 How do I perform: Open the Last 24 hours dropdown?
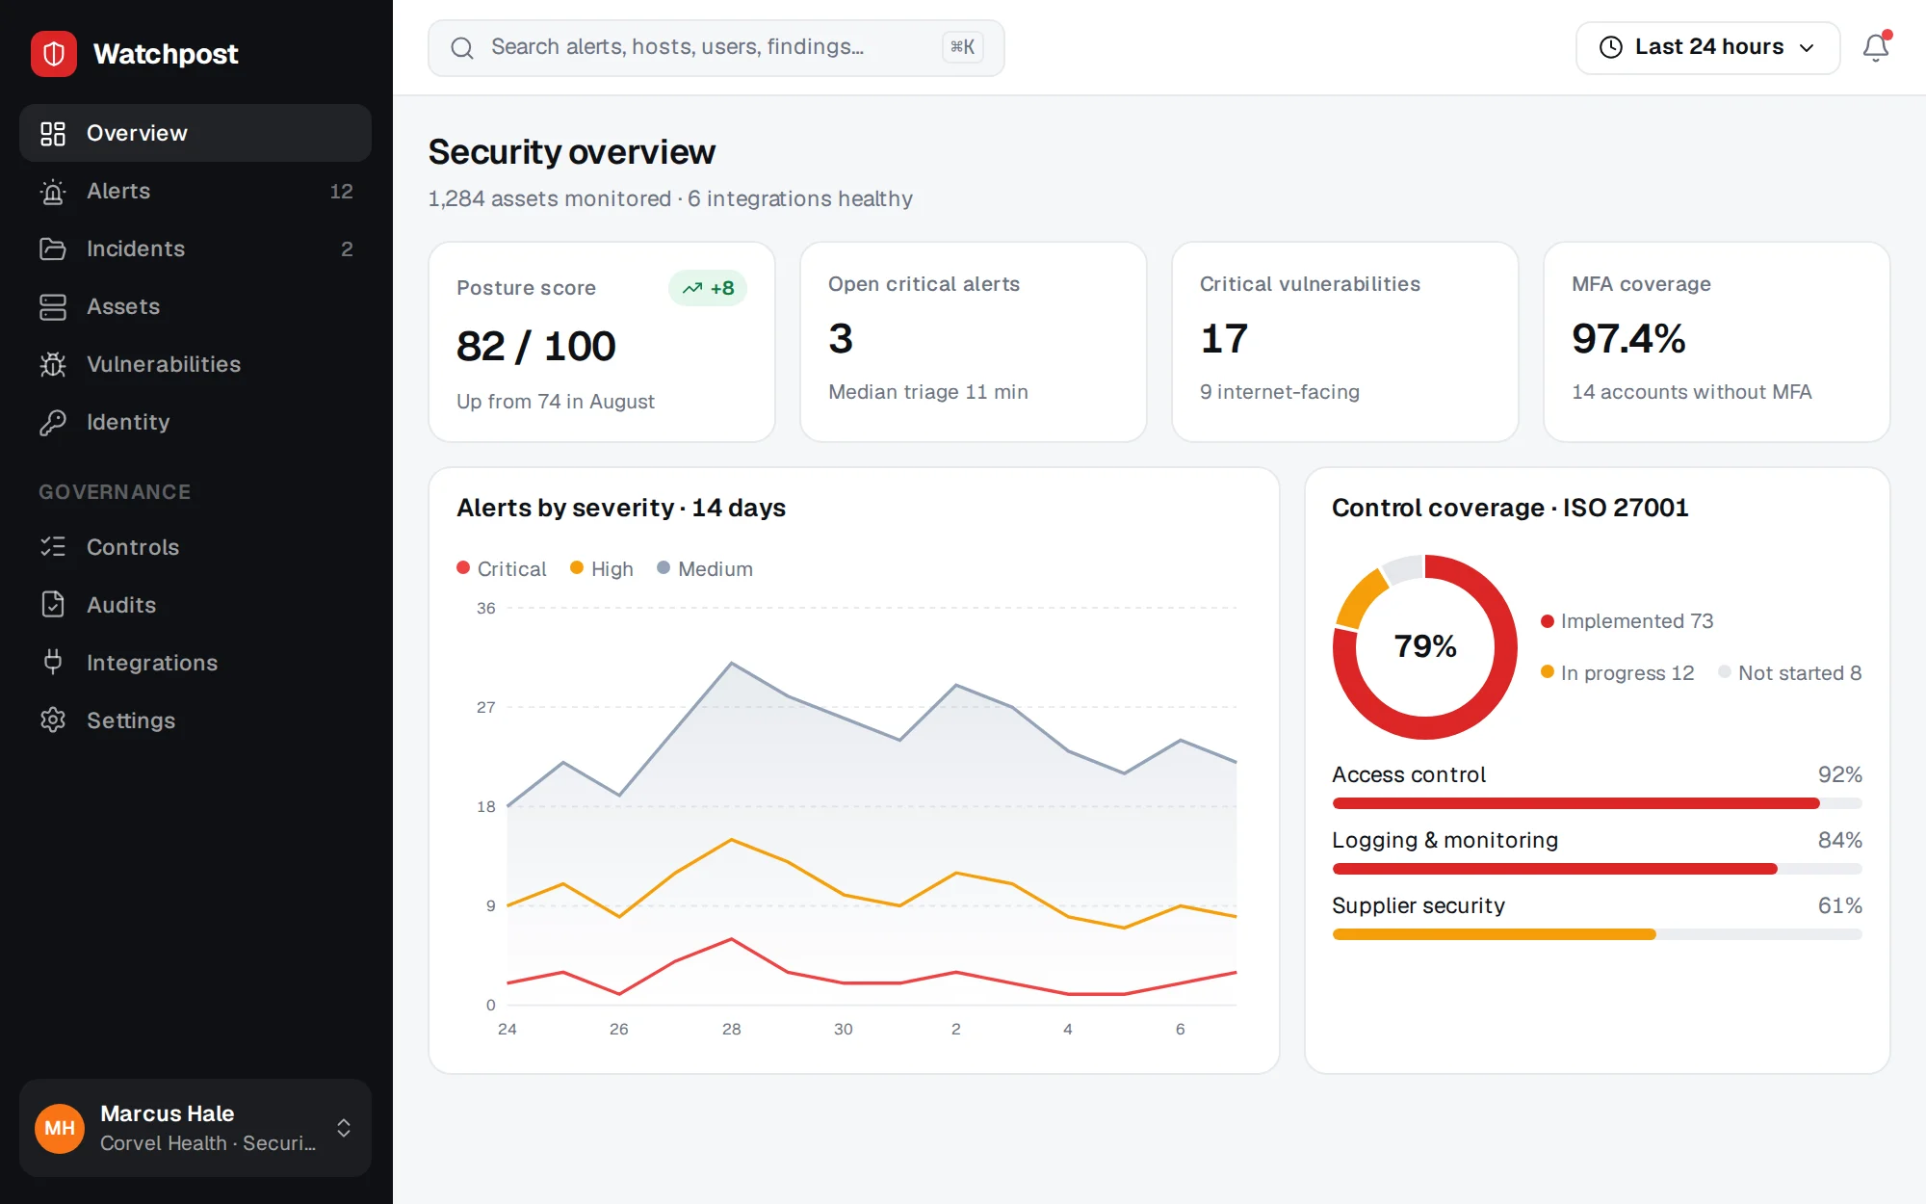pos(1707,47)
